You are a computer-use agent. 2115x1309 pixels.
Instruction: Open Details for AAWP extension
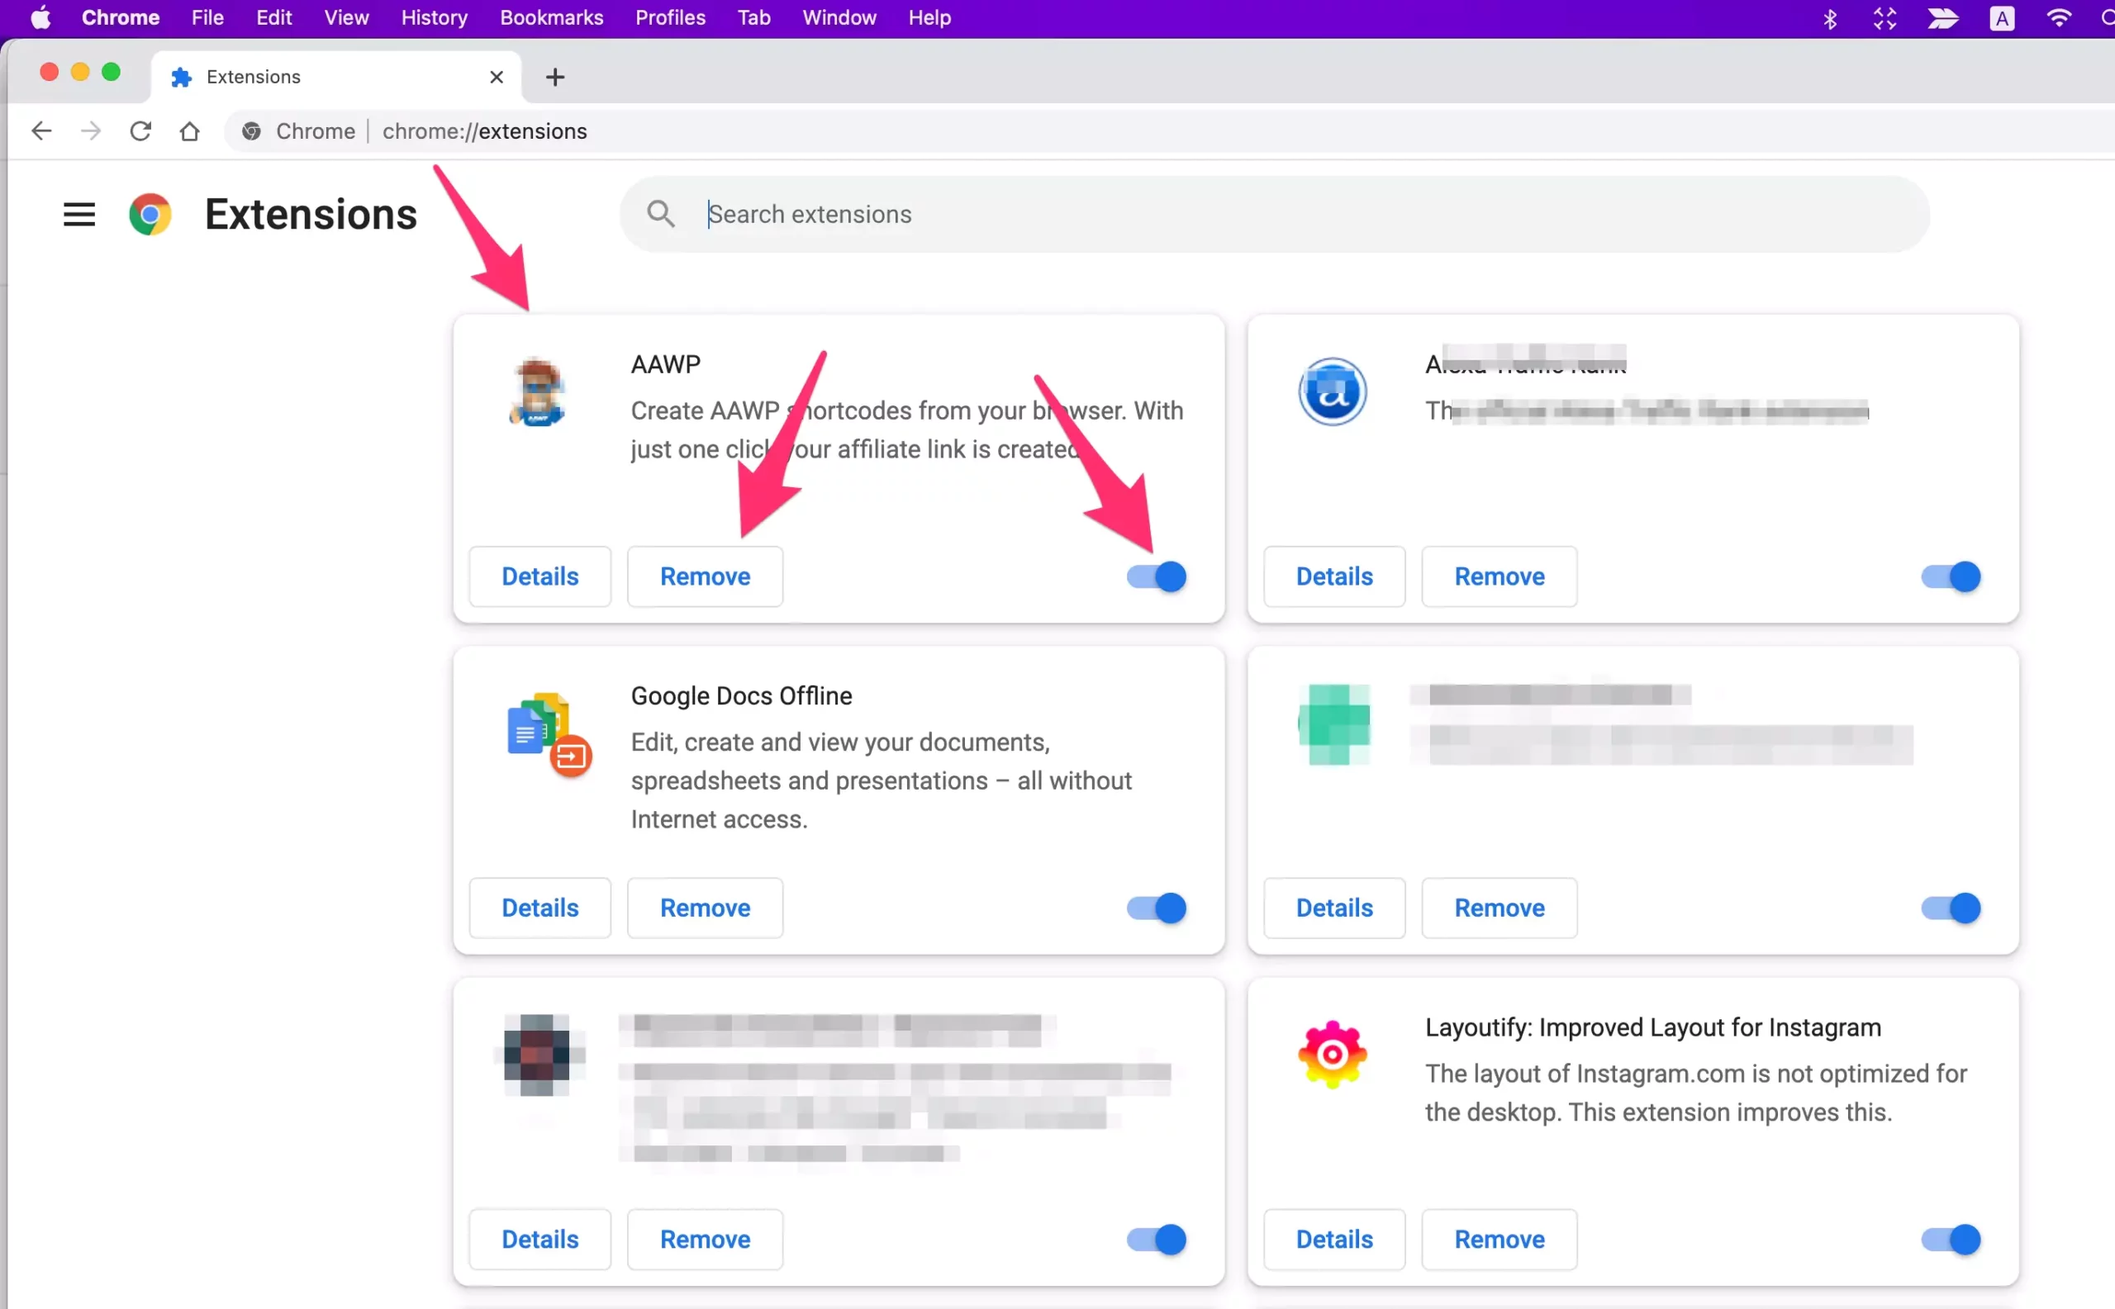coord(539,576)
